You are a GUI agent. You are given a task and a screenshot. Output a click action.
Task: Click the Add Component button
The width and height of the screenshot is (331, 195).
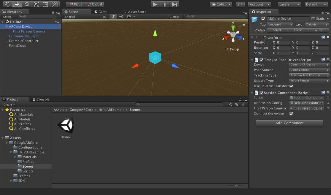[289, 123]
